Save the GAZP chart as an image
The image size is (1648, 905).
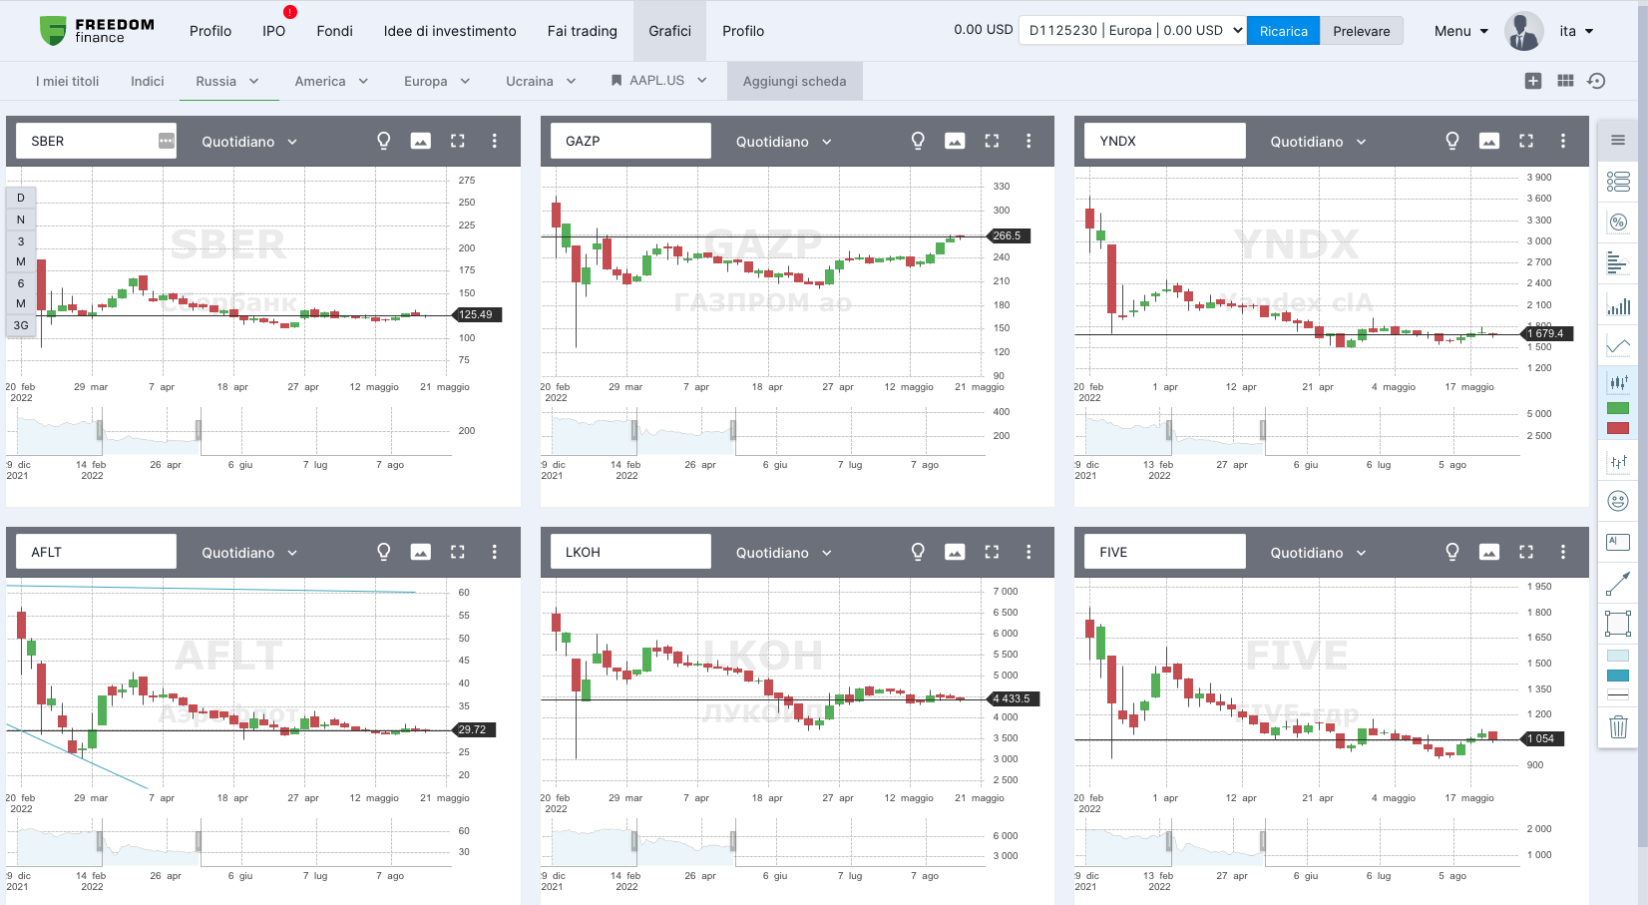tap(955, 141)
